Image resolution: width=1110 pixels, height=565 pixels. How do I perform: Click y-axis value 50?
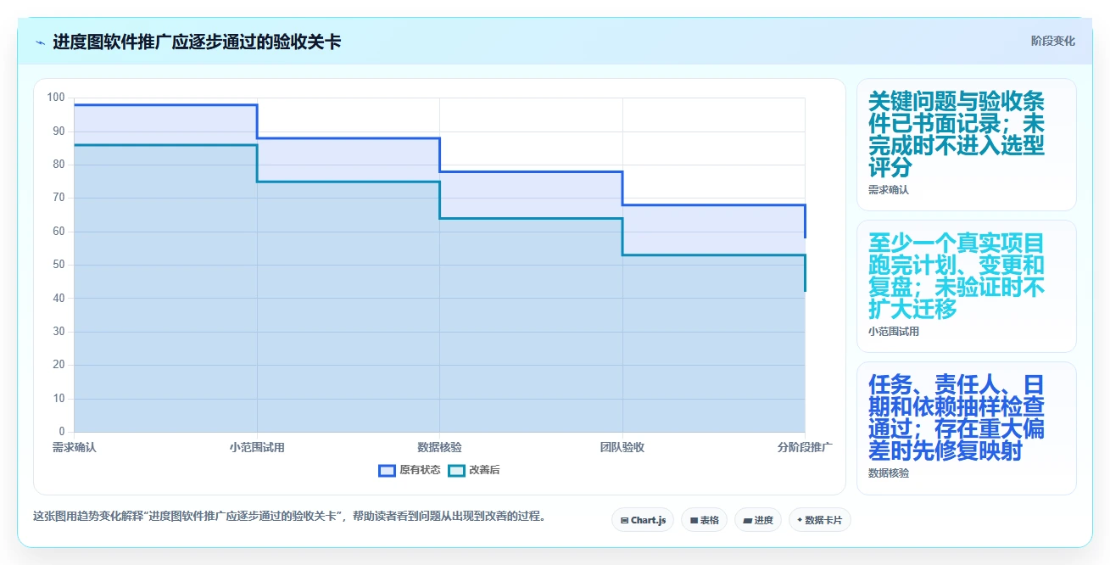point(59,265)
